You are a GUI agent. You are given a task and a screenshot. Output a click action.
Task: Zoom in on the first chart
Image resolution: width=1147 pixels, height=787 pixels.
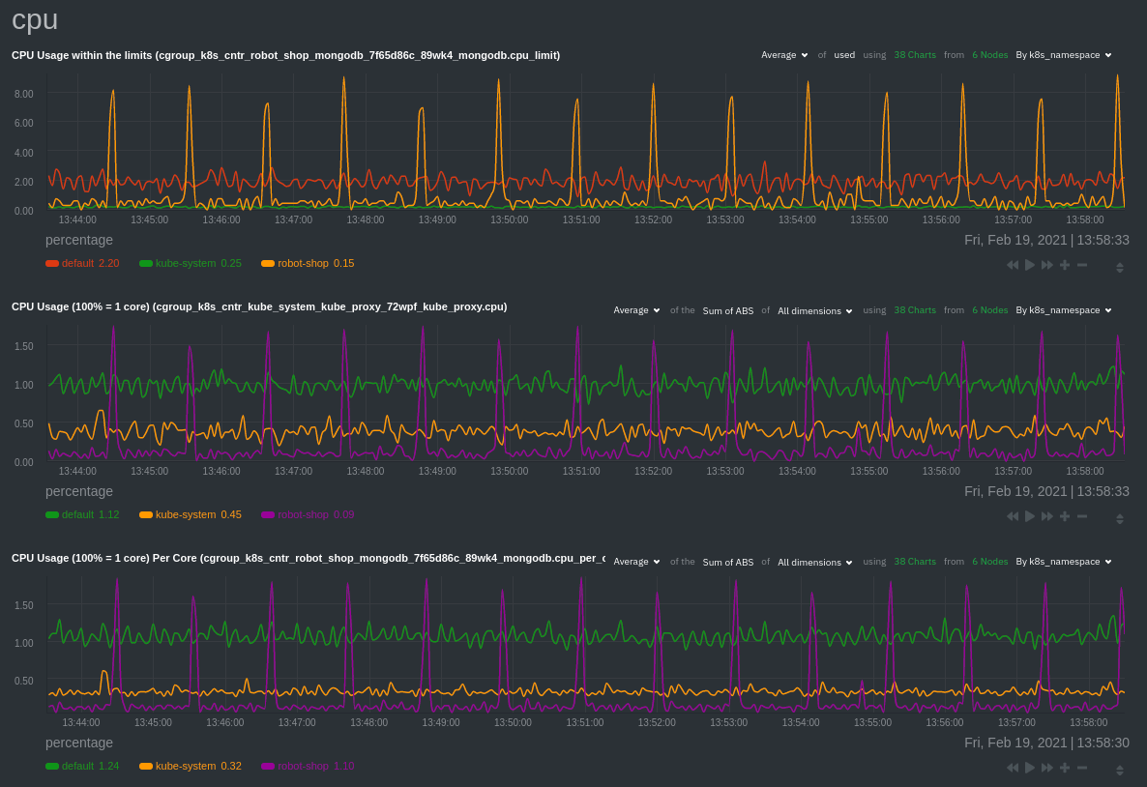click(1065, 265)
